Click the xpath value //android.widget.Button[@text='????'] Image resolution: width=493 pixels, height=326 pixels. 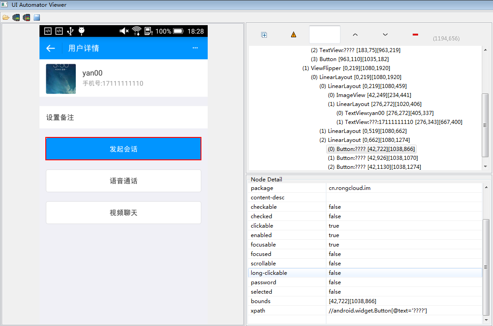coord(378,311)
